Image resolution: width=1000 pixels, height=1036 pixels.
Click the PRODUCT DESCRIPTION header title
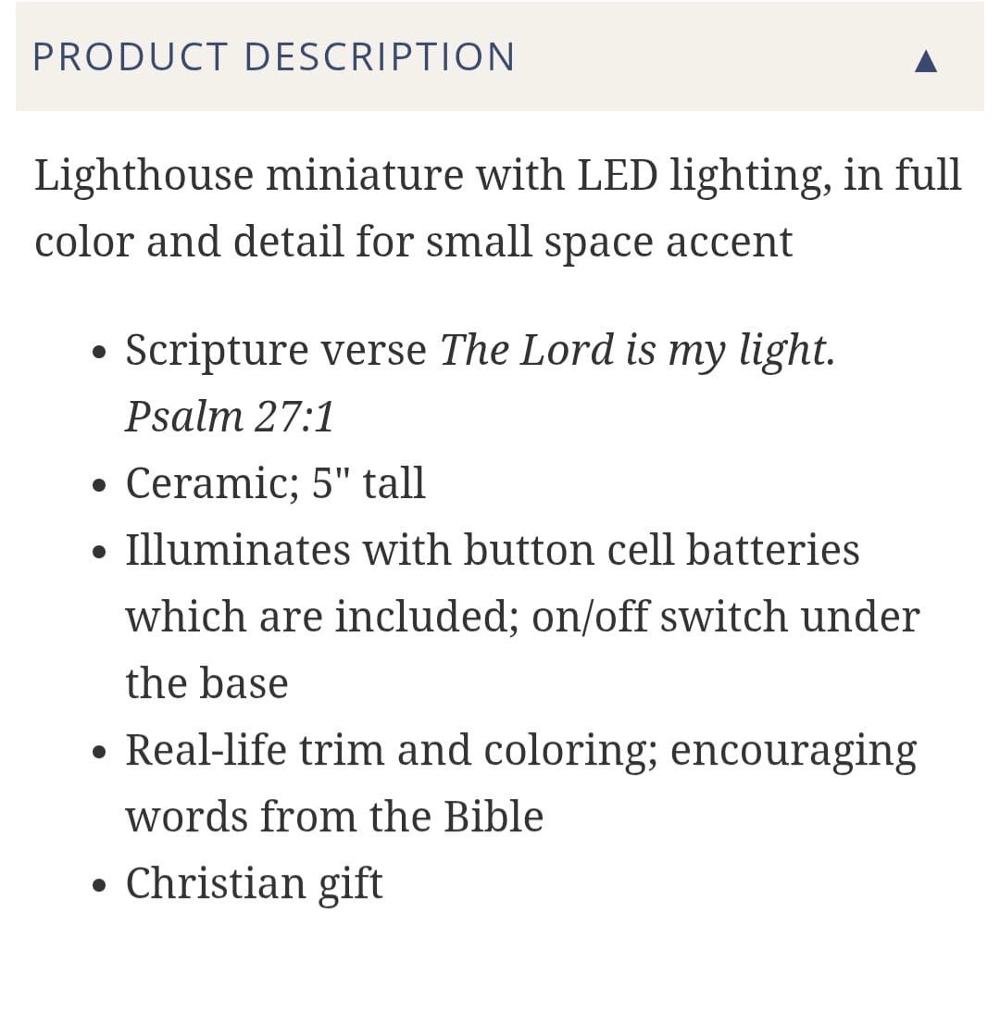pyautogui.click(x=274, y=57)
